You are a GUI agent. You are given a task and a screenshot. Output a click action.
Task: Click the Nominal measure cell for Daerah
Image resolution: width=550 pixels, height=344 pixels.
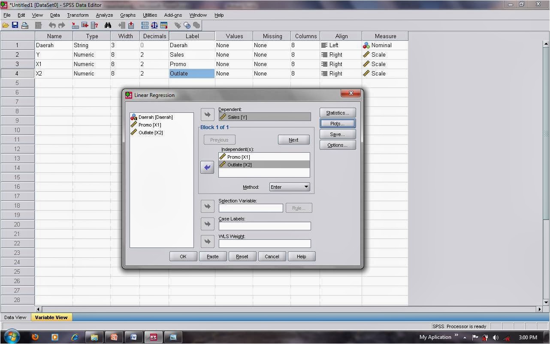(385, 45)
